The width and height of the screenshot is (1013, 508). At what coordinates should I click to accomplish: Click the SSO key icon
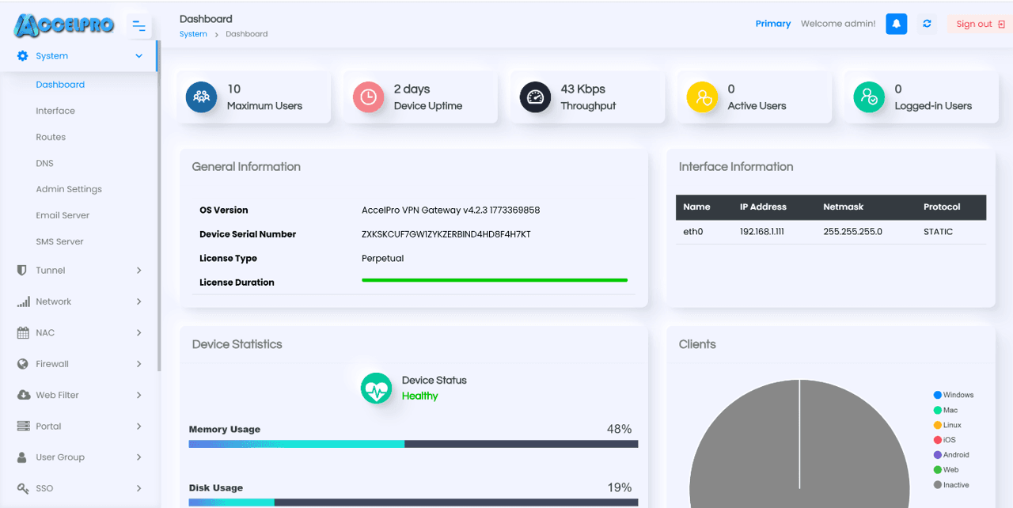pyautogui.click(x=23, y=488)
